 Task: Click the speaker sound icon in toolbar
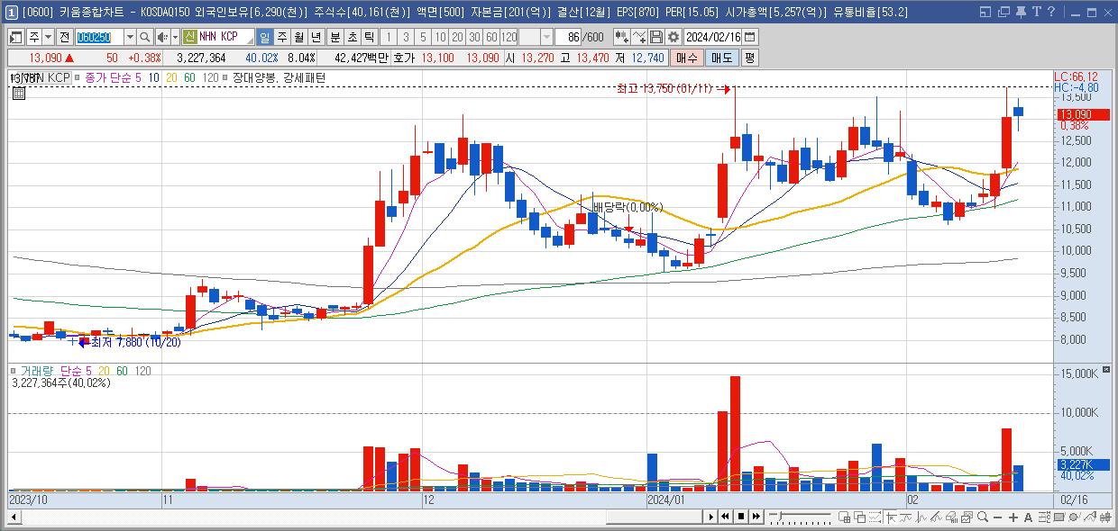[162, 37]
